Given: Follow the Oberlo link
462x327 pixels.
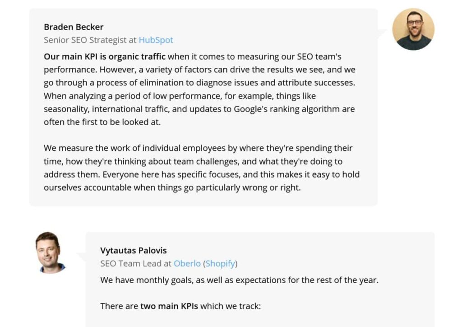Looking at the screenshot, I should click(187, 263).
